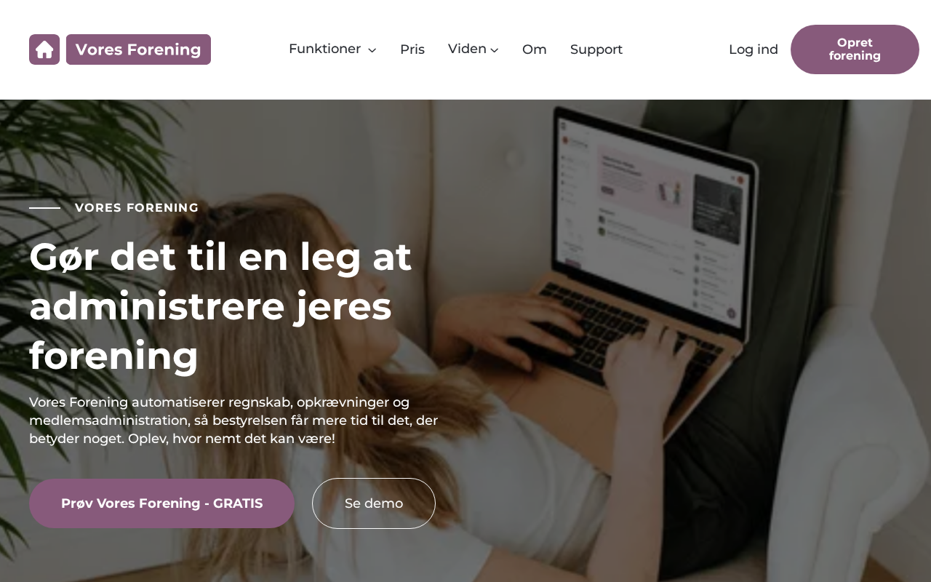Open the Pris page
This screenshot has width=931, height=582.
click(412, 49)
